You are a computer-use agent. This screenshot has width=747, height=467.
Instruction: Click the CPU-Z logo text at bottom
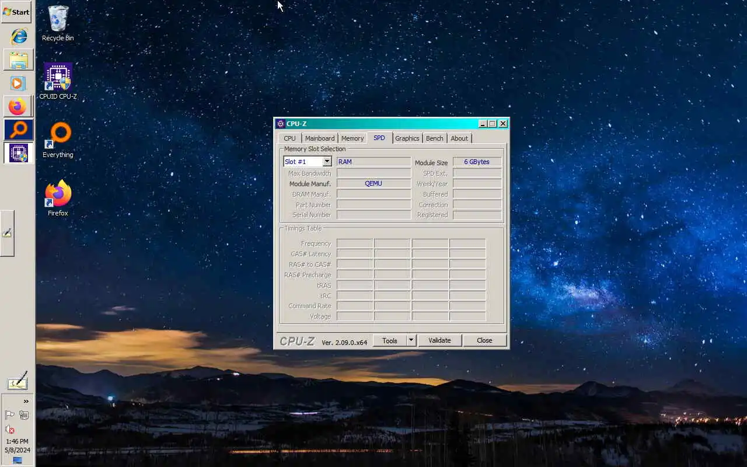click(297, 341)
